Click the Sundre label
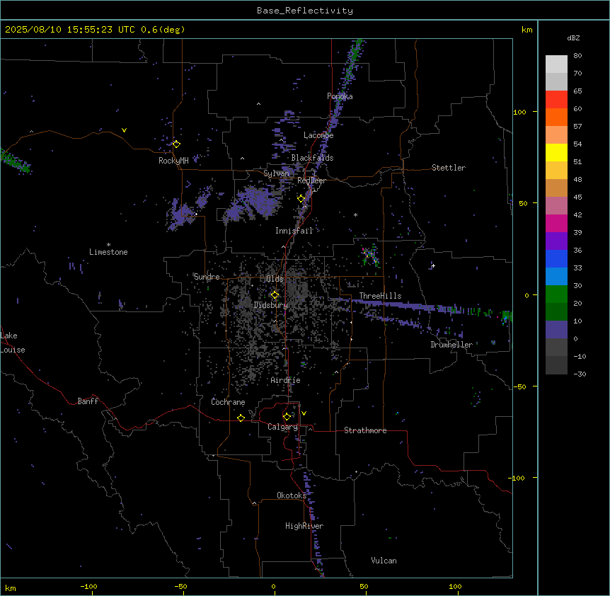 [x=207, y=277]
